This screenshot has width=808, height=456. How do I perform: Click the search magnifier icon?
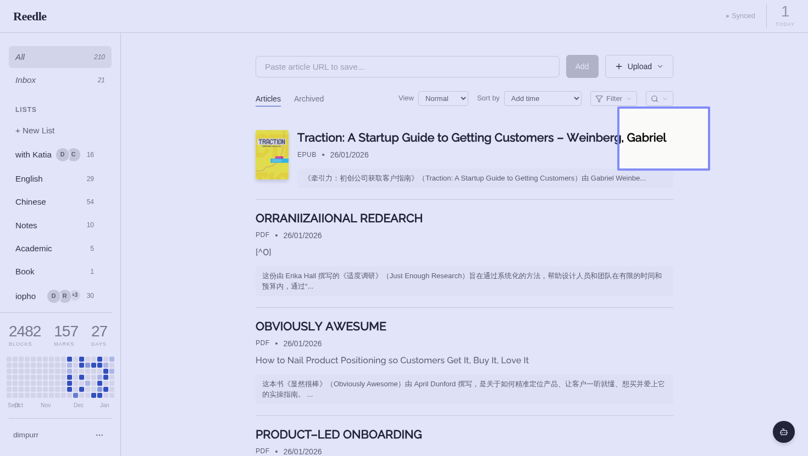tap(654, 99)
